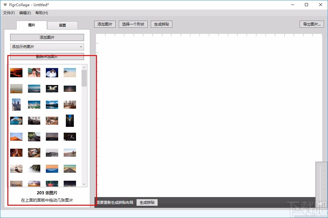Select the desert highway photo thumbnail
This screenshot has height=218, width=328.
[x=70, y=168]
